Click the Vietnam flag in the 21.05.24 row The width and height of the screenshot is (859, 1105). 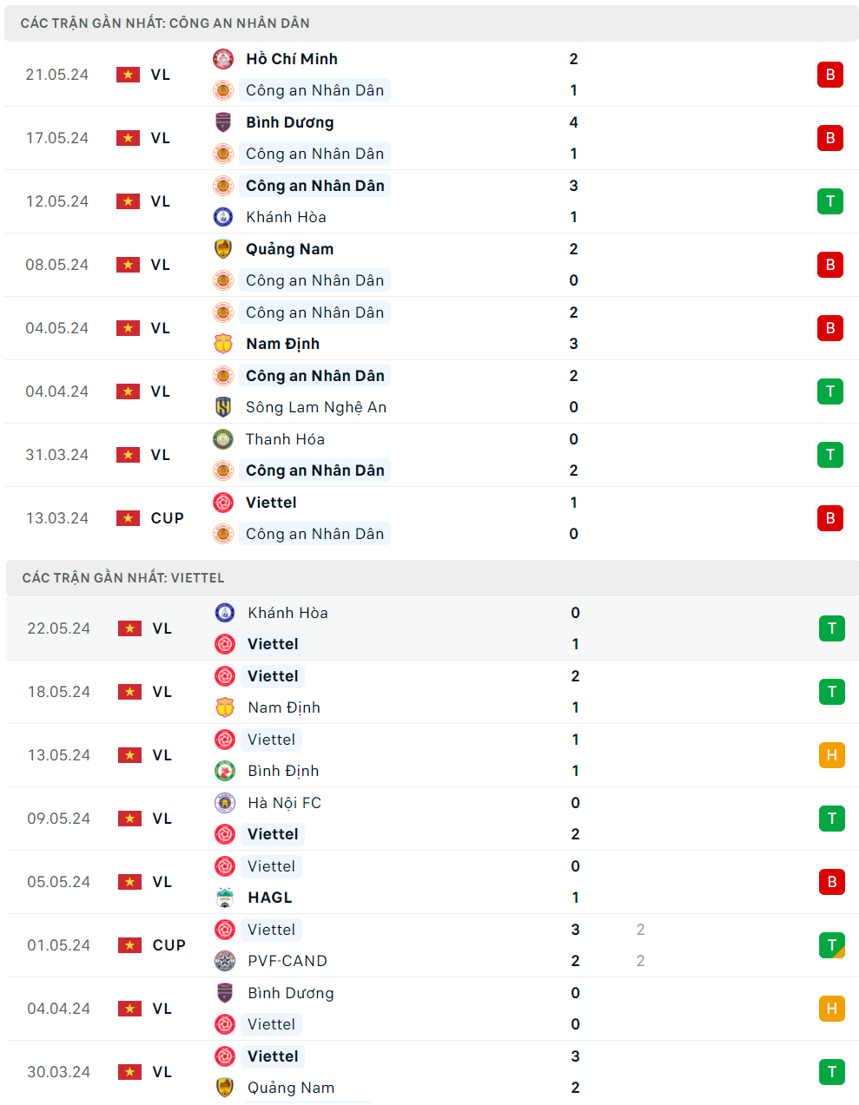tap(128, 75)
